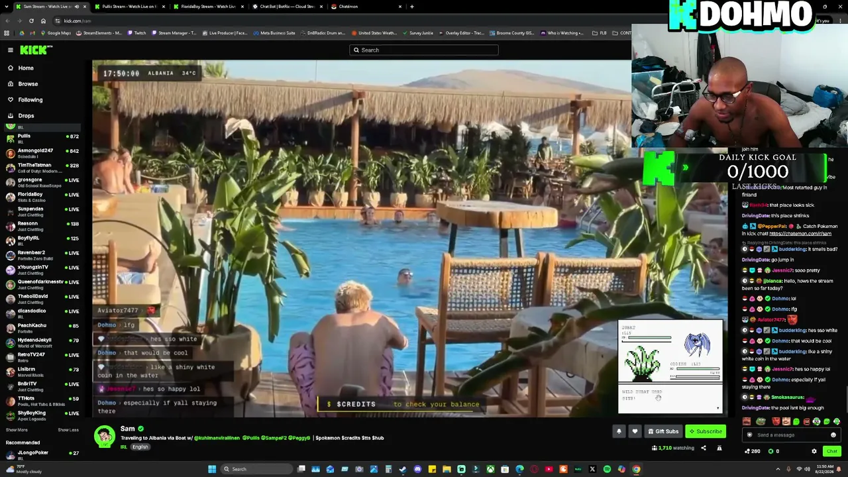
Task: Open the Suspendas channel
Action: (42, 211)
